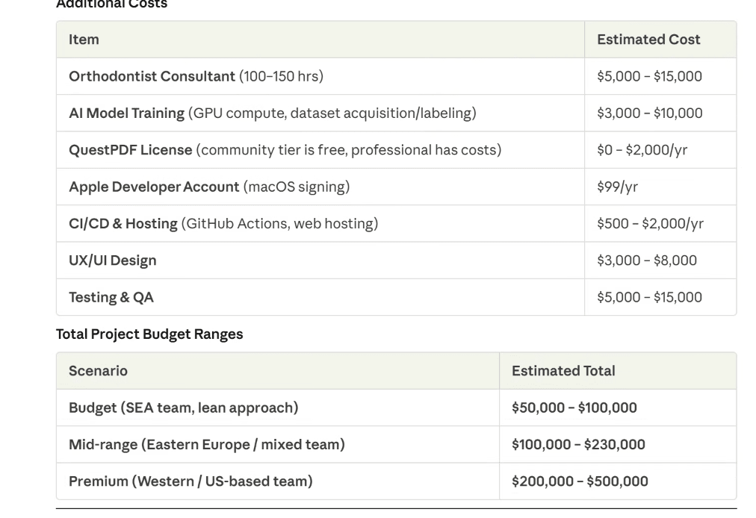The image size is (756, 518).
Task: Select the $3,000 – $10,000 cost cell
Action: pos(649,113)
